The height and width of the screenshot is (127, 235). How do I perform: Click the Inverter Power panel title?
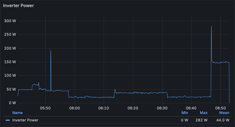click(x=19, y=6)
